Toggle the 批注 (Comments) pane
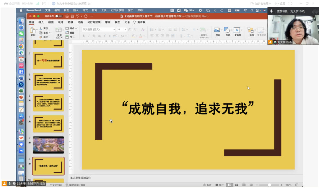This screenshot has height=188, width=319. [x=219, y=185]
